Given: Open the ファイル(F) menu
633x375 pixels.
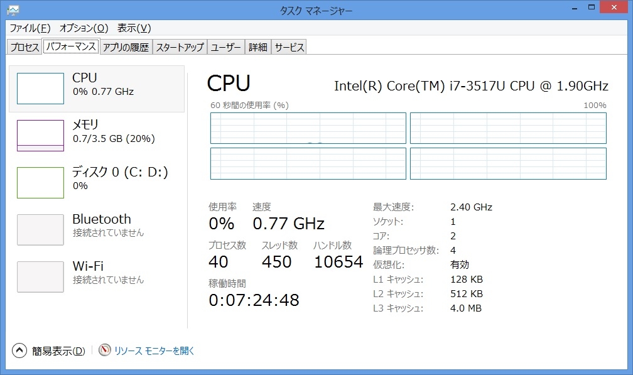Looking at the screenshot, I should click(x=30, y=28).
